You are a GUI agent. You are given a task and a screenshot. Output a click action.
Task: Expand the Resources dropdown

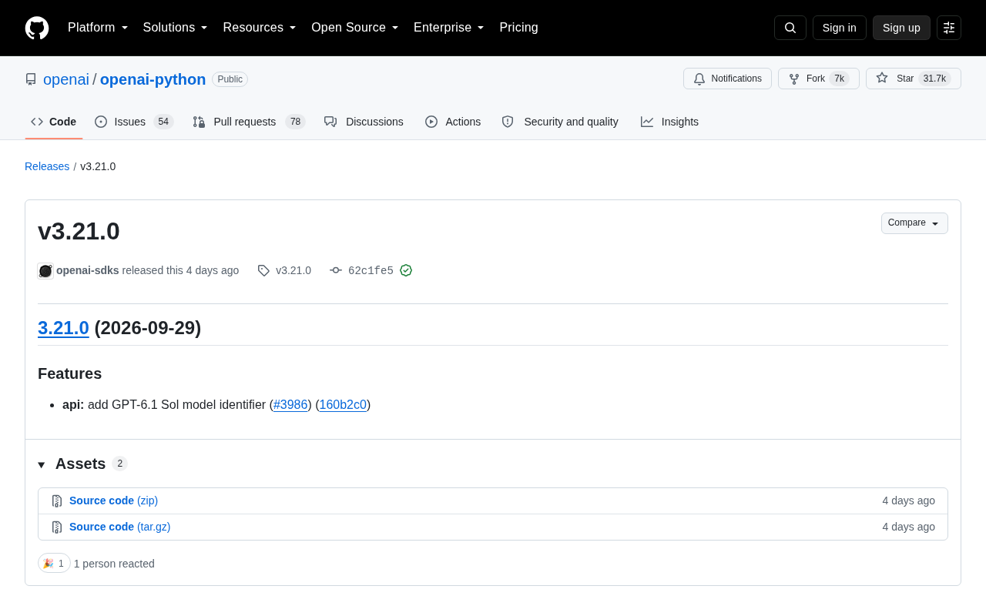(x=260, y=28)
